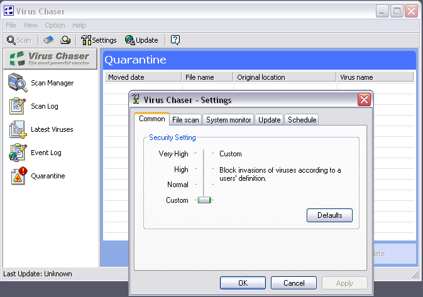Viewport: 423px width, 297px height.
Task: Click the Update globe toolbar button
Action: 141,40
